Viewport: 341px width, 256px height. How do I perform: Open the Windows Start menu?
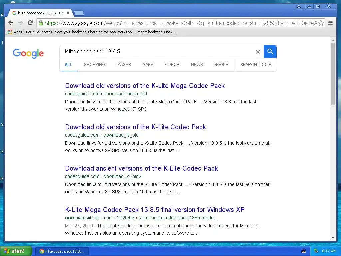[x=16, y=251]
